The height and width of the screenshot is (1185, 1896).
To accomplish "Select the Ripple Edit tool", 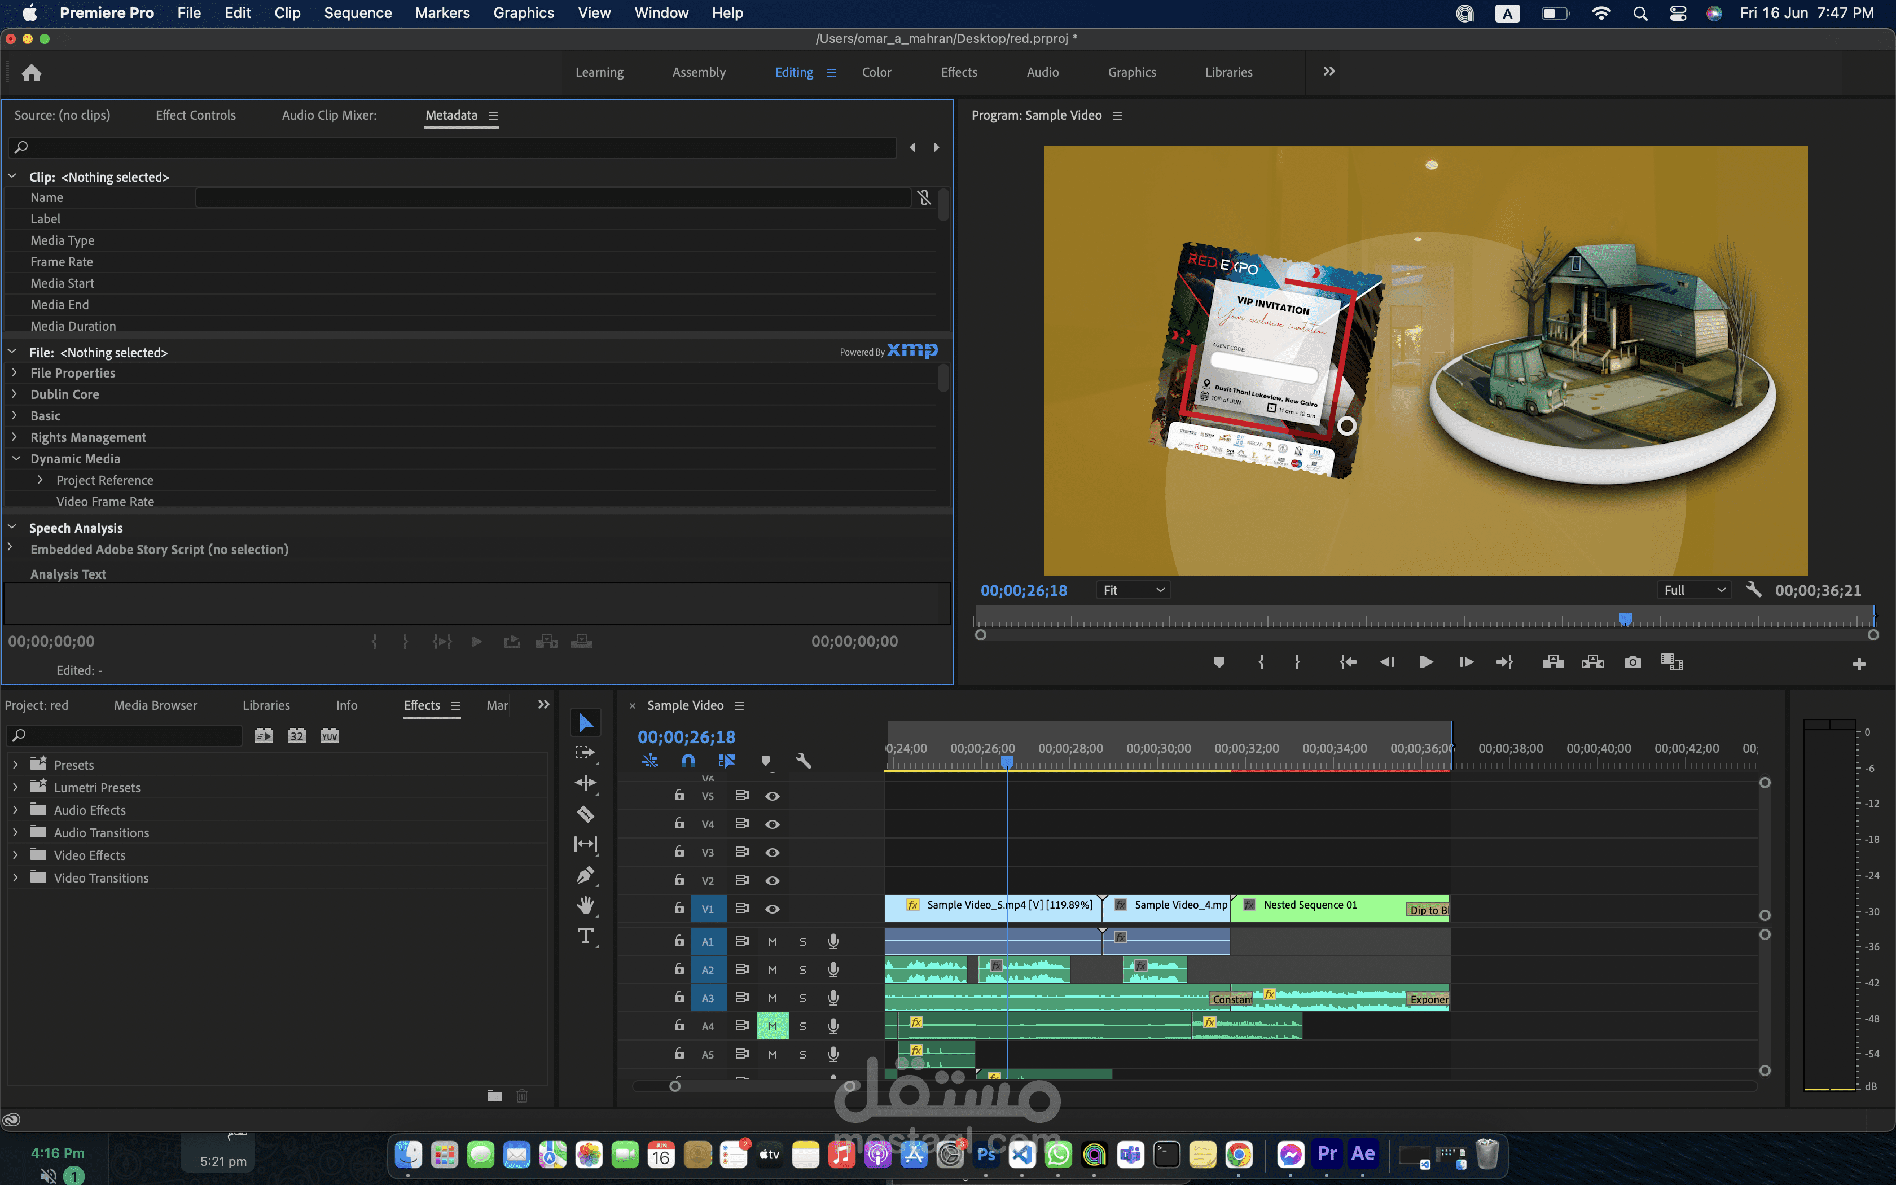I will (x=585, y=783).
